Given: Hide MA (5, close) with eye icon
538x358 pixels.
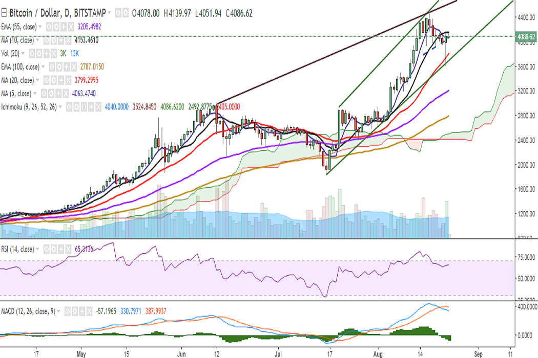Looking at the screenshot, I should [x=44, y=93].
